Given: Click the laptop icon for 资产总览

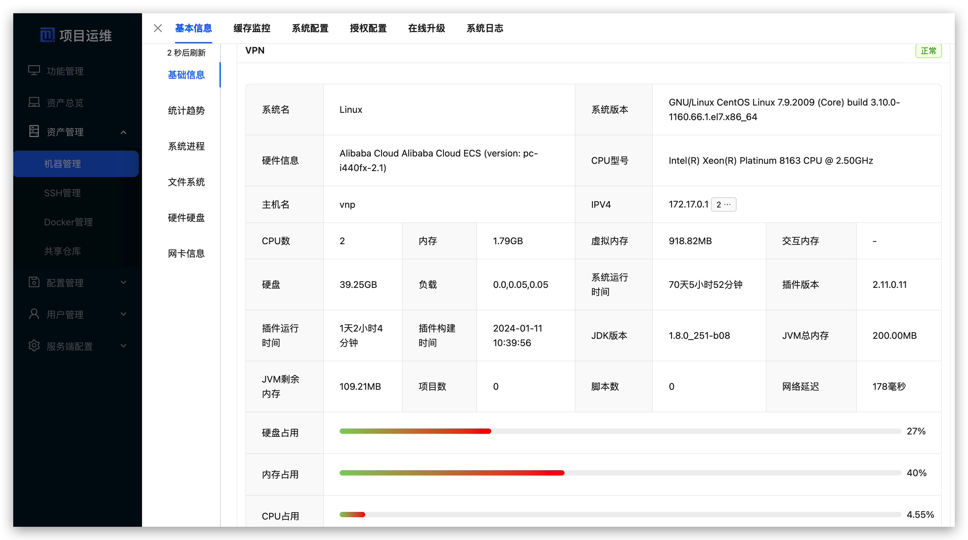Looking at the screenshot, I should click(x=34, y=102).
